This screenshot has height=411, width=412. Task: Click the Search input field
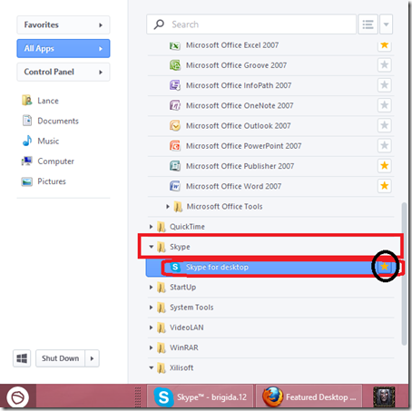point(251,24)
